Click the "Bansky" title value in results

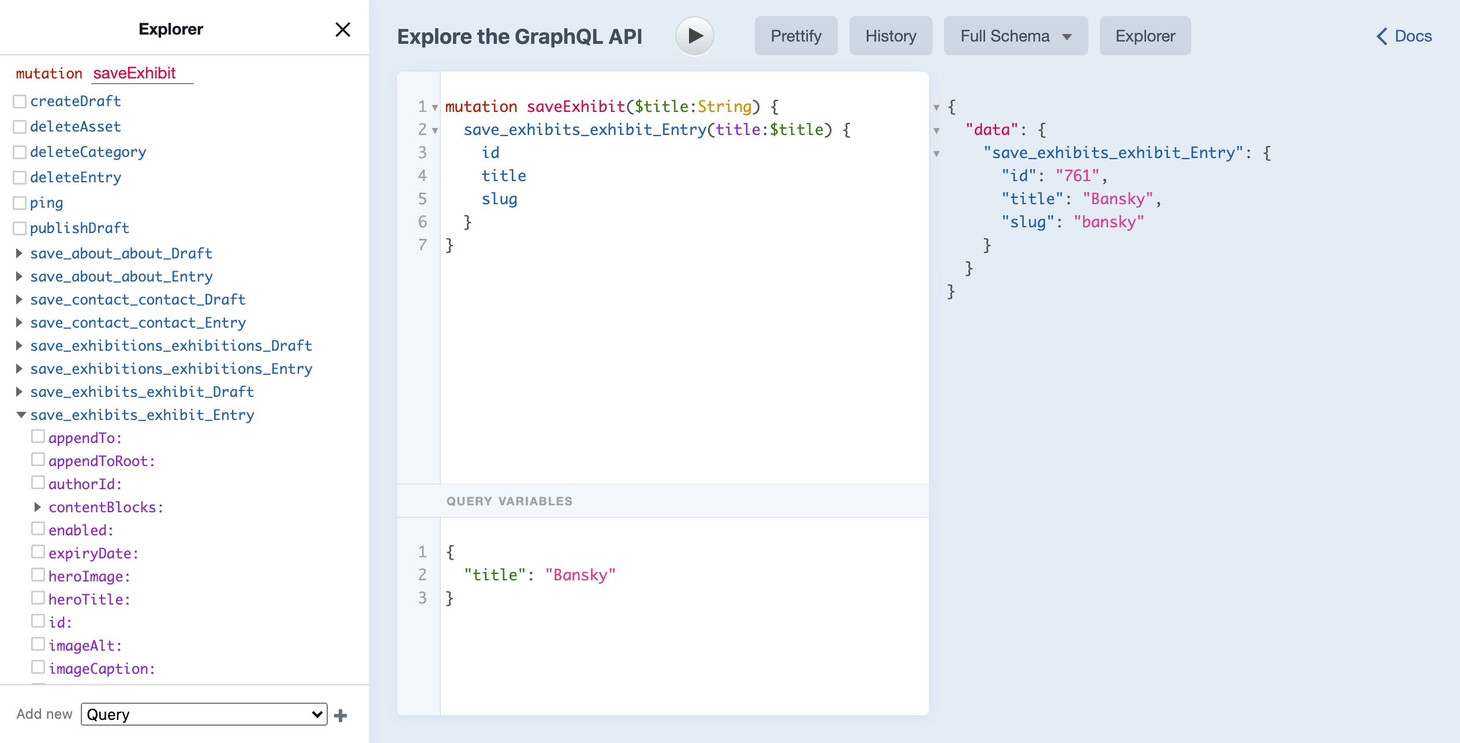pyautogui.click(x=1118, y=199)
